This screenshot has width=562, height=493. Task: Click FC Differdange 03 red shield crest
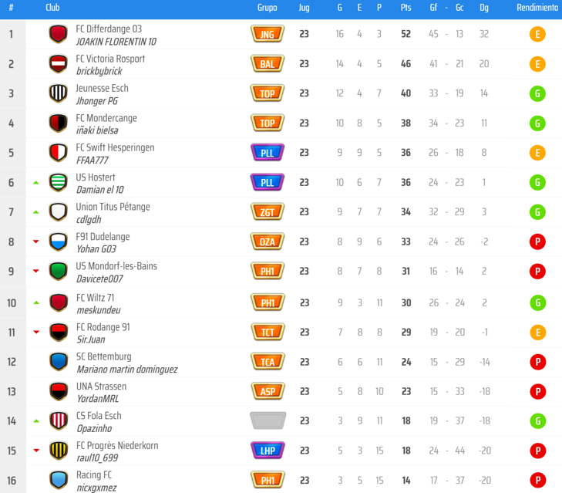(x=58, y=34)
